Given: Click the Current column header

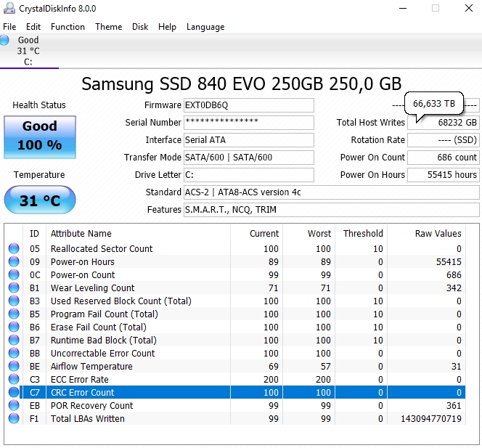Looking at the screenshot, I should coord(256,233).
